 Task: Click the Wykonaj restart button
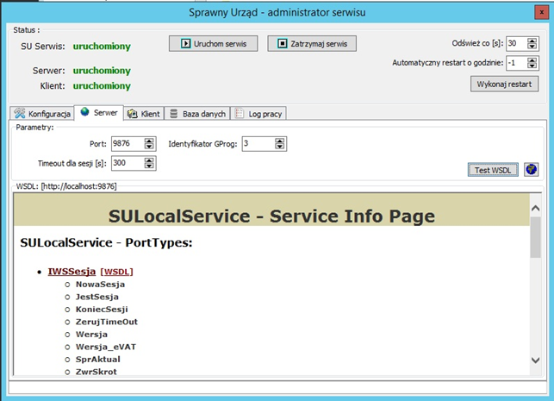[x=505, y=85]
